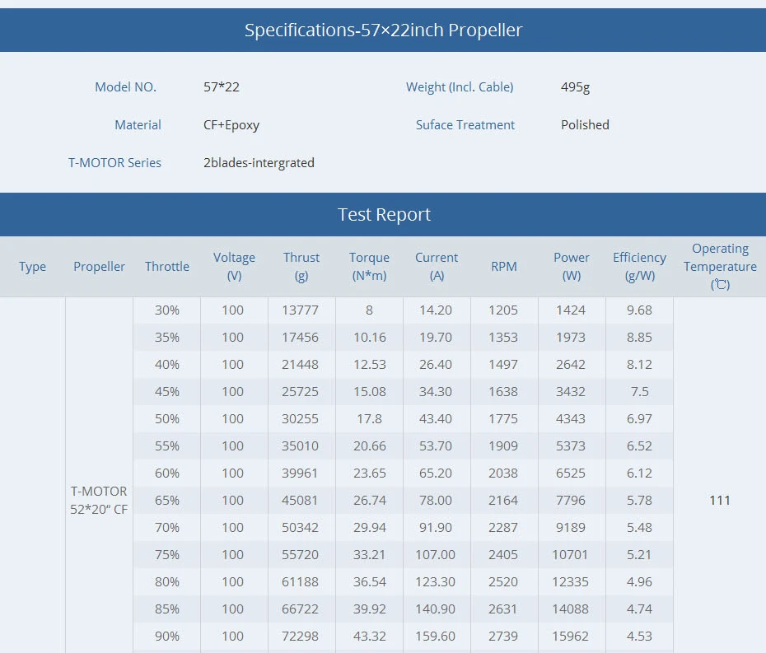766x653 pixels.
Task: Click the Operating Temperature column header
Action: [x=720, y=267]
